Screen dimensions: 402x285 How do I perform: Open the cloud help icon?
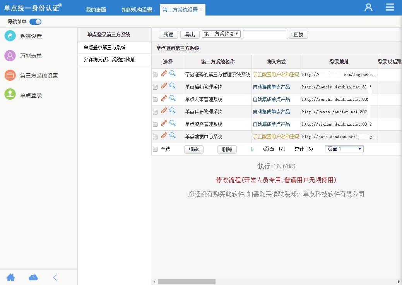click(33, 278)
